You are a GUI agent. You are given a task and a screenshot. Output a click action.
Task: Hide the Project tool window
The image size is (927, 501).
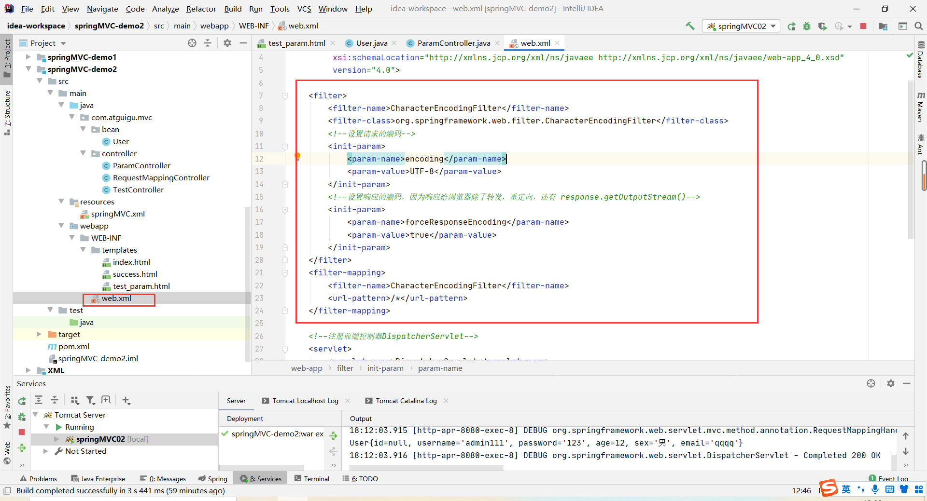pyautogui.click(x=243, y=43)
